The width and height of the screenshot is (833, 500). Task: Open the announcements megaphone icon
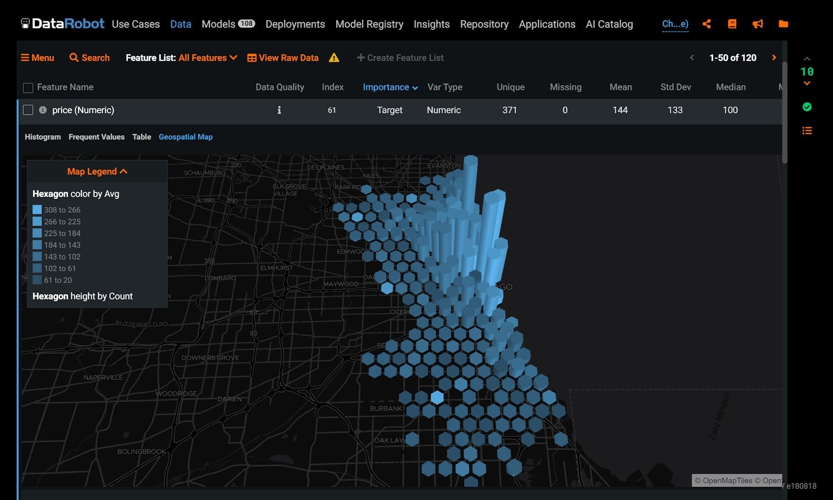[x=758, y=24]
